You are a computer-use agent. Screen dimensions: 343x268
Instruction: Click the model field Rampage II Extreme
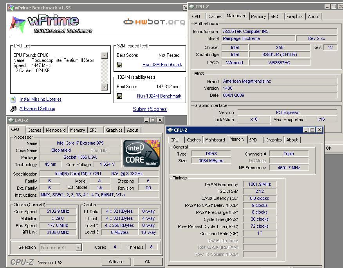(x=259, y=38)
